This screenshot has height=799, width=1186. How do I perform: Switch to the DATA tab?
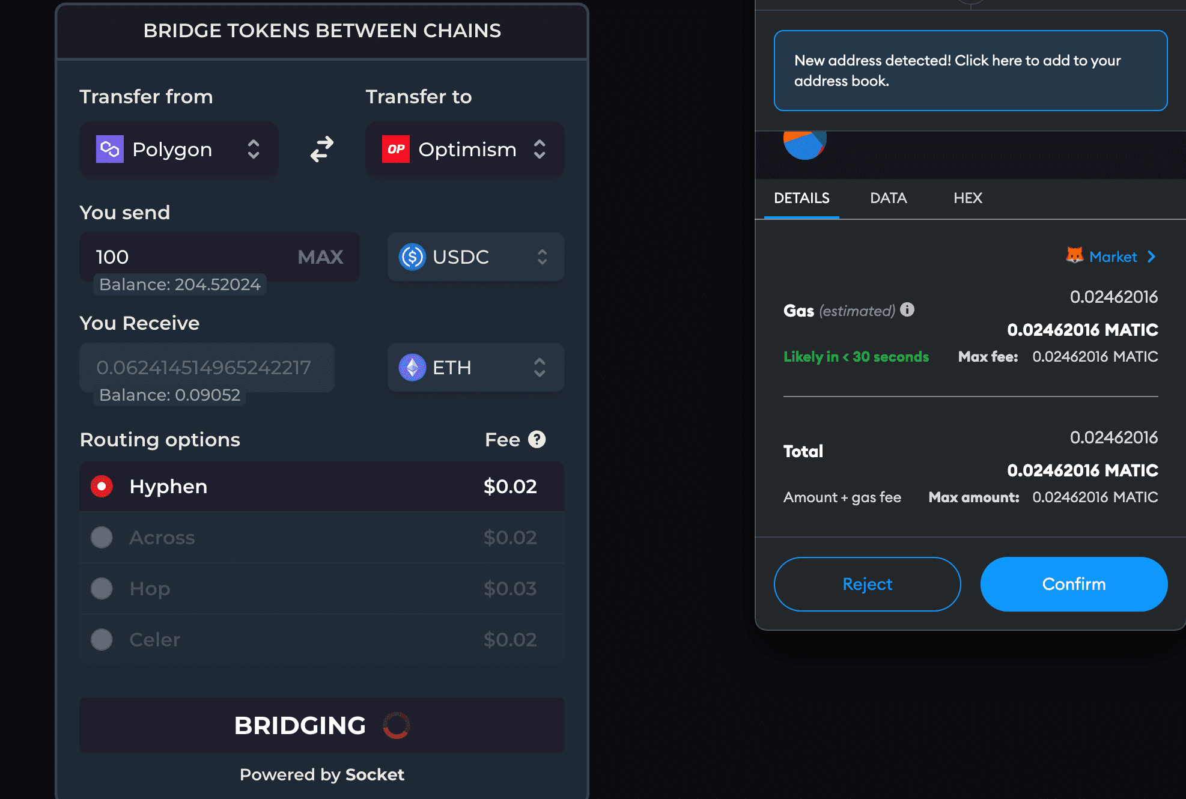pyautogui.click(x=889, y=198)
